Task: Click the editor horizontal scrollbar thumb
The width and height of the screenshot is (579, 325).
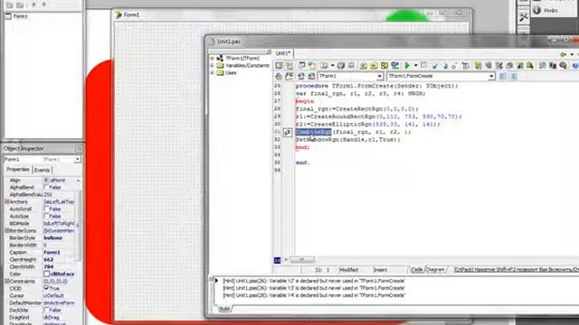Action: pyautogui.click(x=302, y=260)
